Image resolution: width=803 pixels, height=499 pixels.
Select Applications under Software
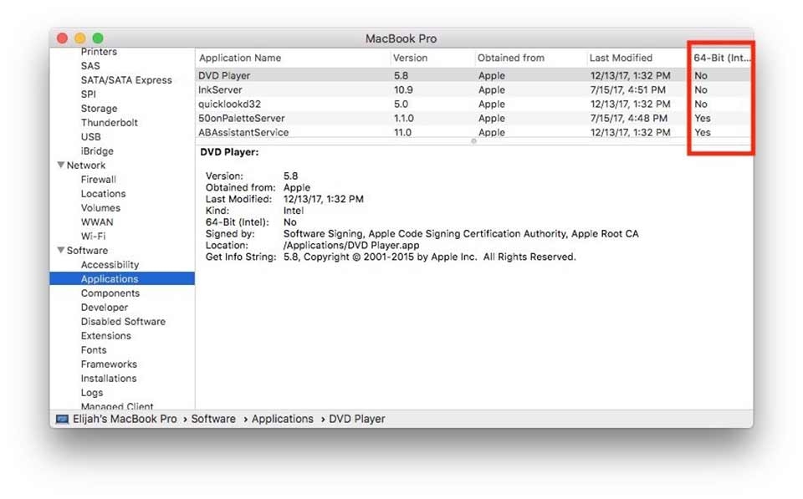[x=122, y=278]
